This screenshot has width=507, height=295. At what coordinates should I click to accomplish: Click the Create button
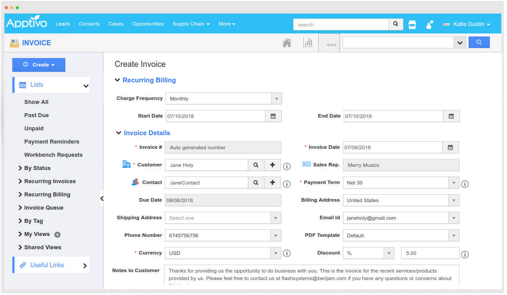click(x=39, y=65)
